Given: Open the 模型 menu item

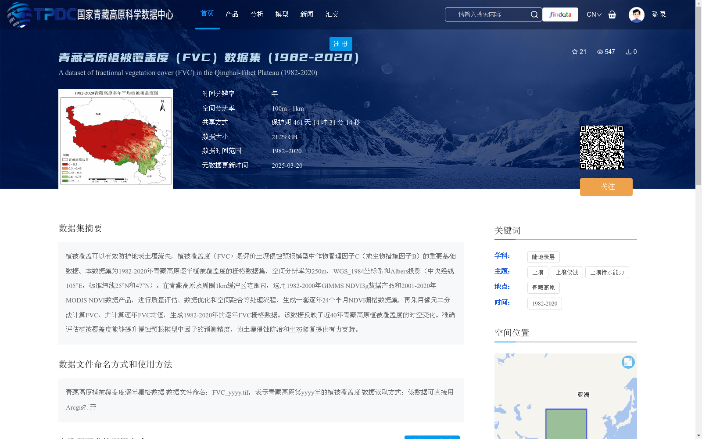Looking at the screenshot, I should [x=282, y=14].
